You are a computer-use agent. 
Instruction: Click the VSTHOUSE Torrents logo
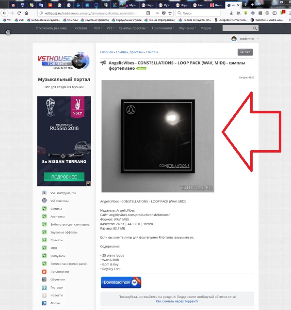pyautogui.click(x=64, y=60)
